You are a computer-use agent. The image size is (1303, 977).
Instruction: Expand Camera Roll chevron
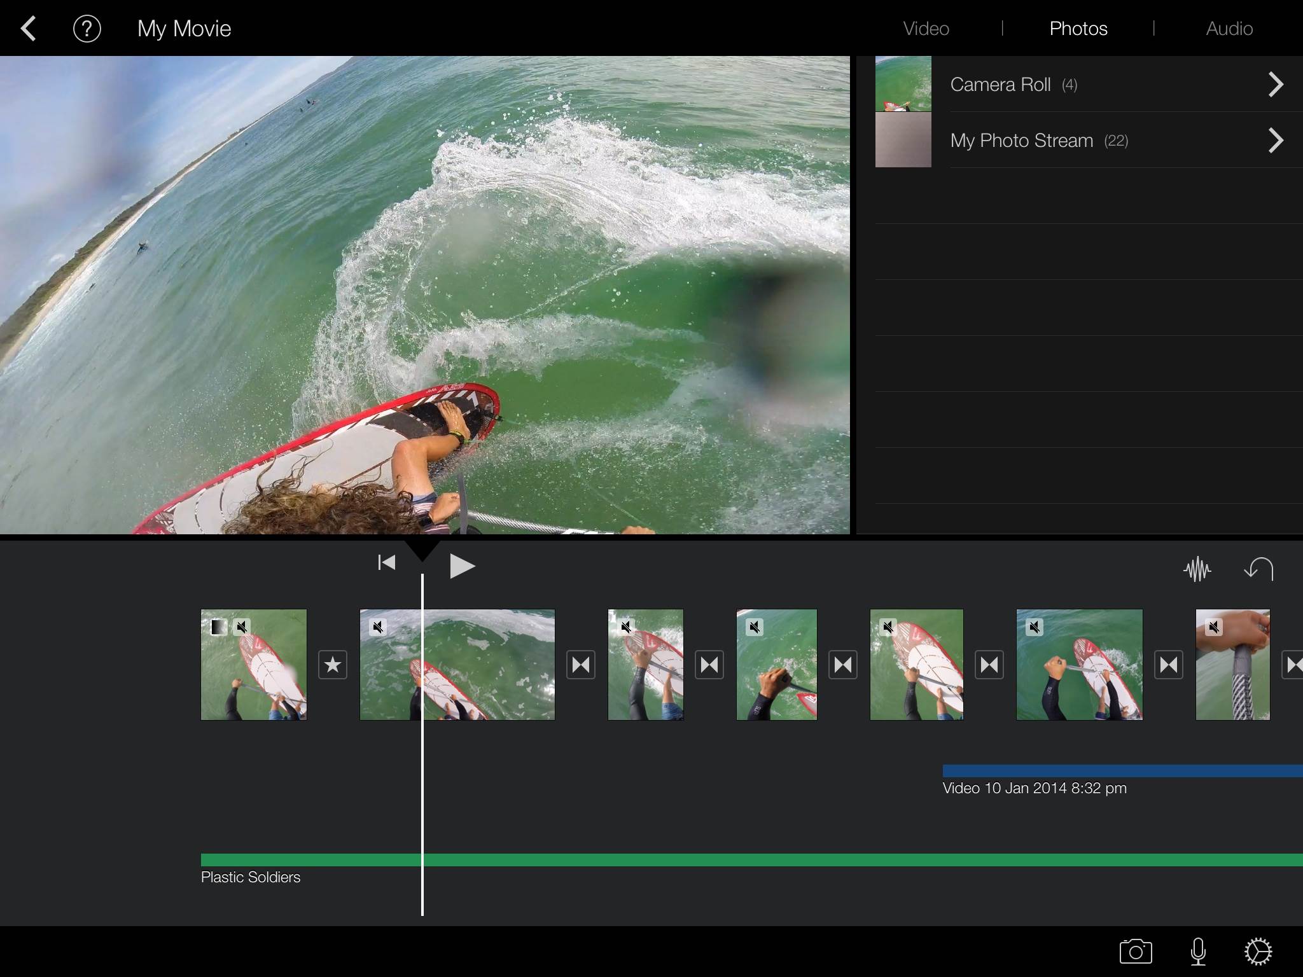click(1276, 85)
